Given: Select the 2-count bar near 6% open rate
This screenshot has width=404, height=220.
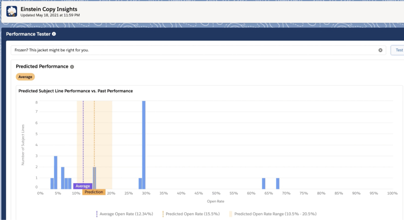Looking at the screenshot, I should click(x=63, y=178).
